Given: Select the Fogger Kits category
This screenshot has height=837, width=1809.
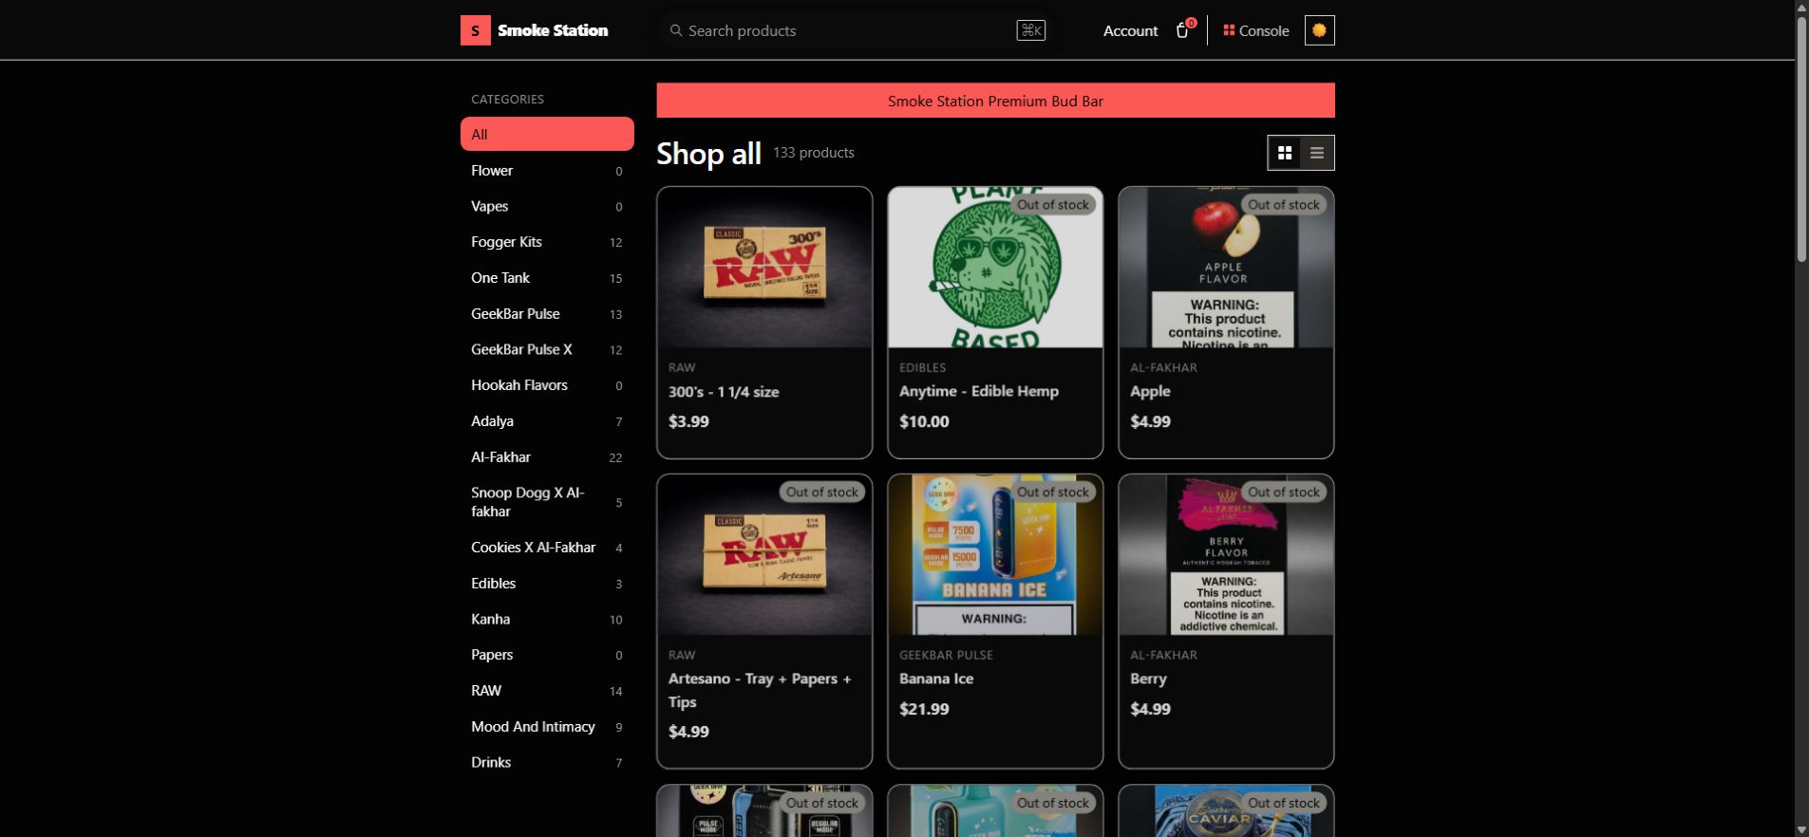Looking at the screenshot, I should (x=547, y=242).
